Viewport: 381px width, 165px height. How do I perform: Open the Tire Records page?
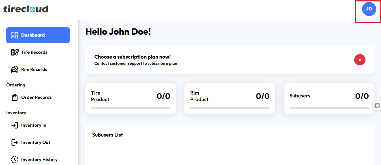[34, 52]
